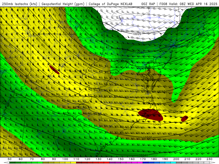Click the small maroon blob offshore in the Atlantic
The height and width of the screenshot is (164, 219).
(x=184, y=119)
